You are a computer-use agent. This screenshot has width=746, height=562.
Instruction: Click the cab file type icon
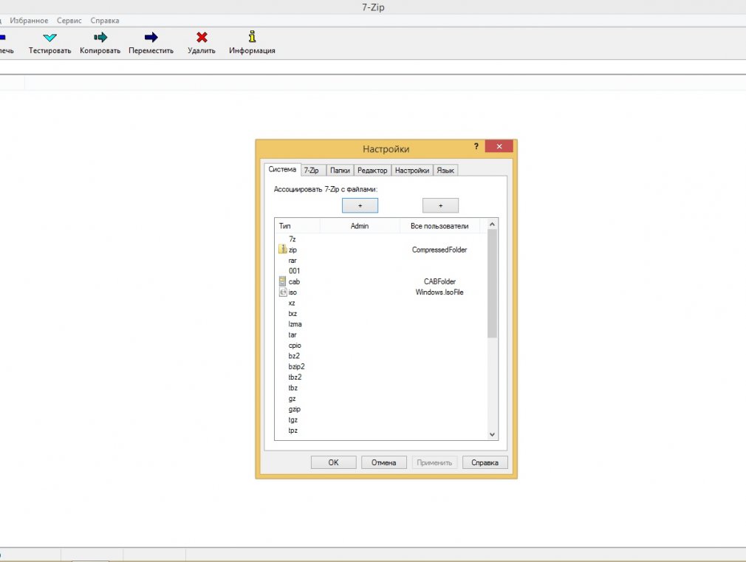[x=283, y=281]
